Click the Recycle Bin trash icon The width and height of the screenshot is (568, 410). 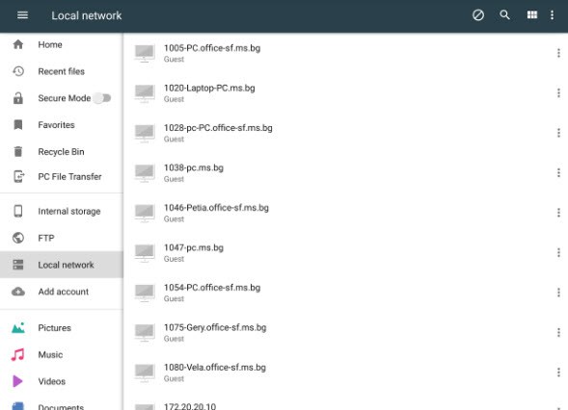coord(18,151)
